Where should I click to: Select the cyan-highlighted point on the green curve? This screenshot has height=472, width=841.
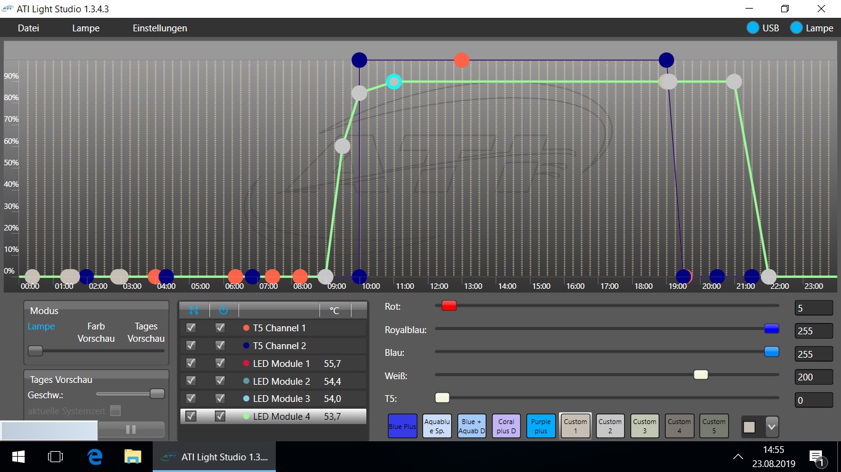click(x=394, y=81)
